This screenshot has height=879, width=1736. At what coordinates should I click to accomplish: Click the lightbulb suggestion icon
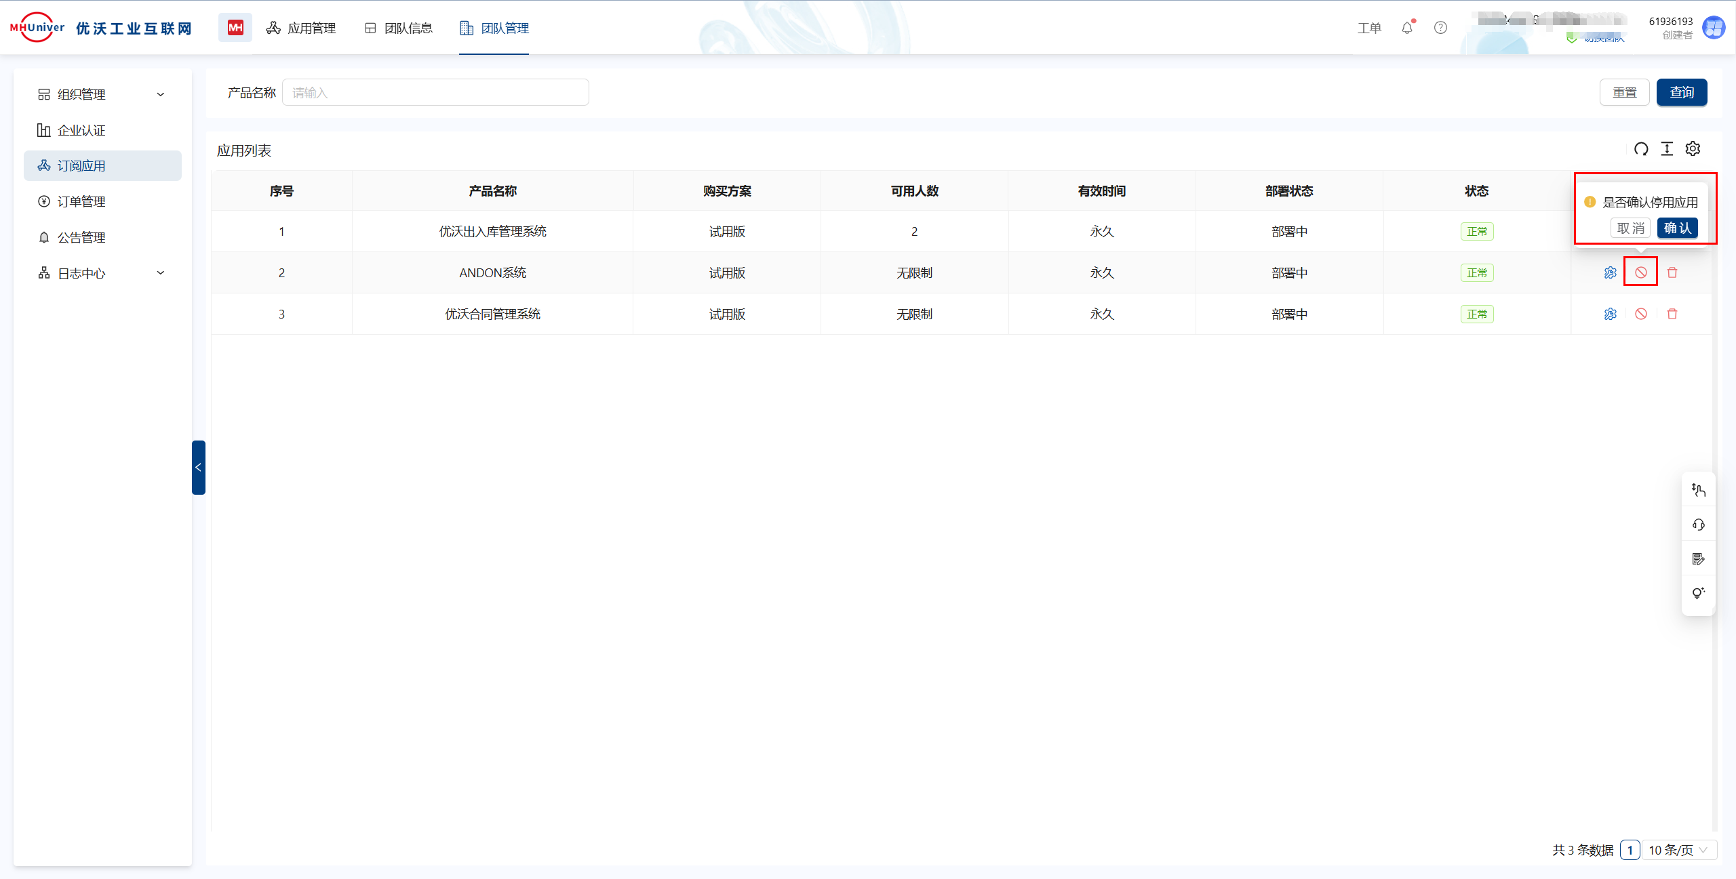pos(1698,593)
